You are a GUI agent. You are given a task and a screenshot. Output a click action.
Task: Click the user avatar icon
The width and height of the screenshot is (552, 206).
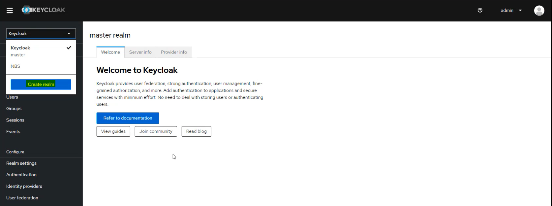tap(539, 11)
